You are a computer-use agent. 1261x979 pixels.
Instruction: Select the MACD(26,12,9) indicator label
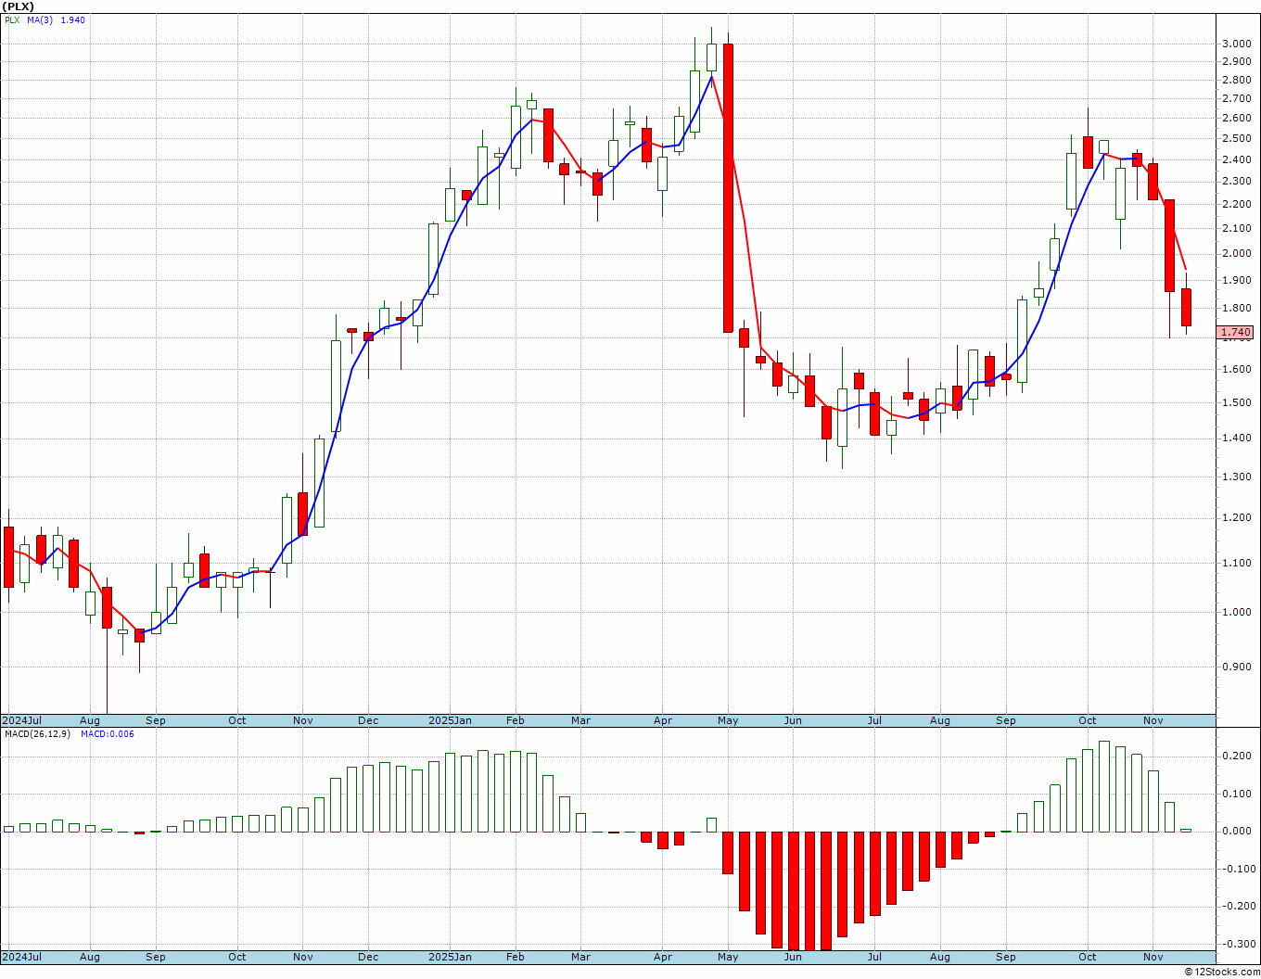(x=37, y=734)
